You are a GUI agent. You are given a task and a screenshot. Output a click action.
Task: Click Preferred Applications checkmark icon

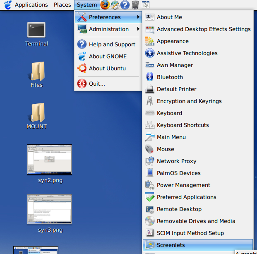[150, 197]
